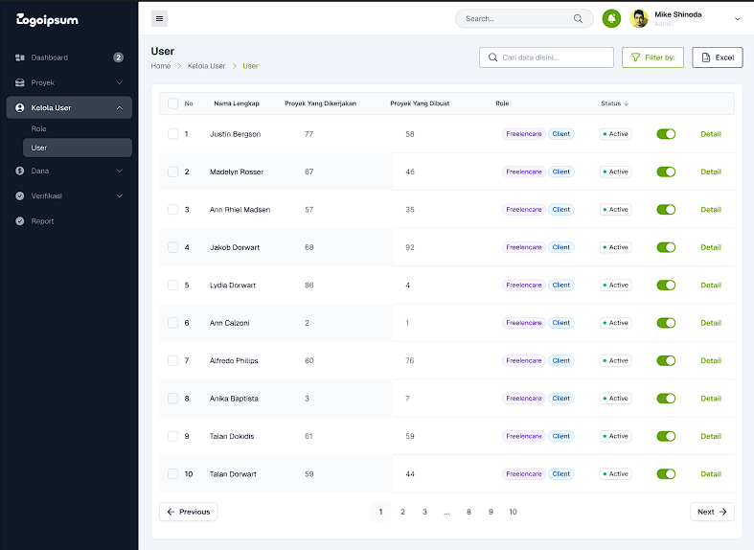Viewport: 754px width, 550px height.
Task: Click the Filter by button
Action: point(652,57)
